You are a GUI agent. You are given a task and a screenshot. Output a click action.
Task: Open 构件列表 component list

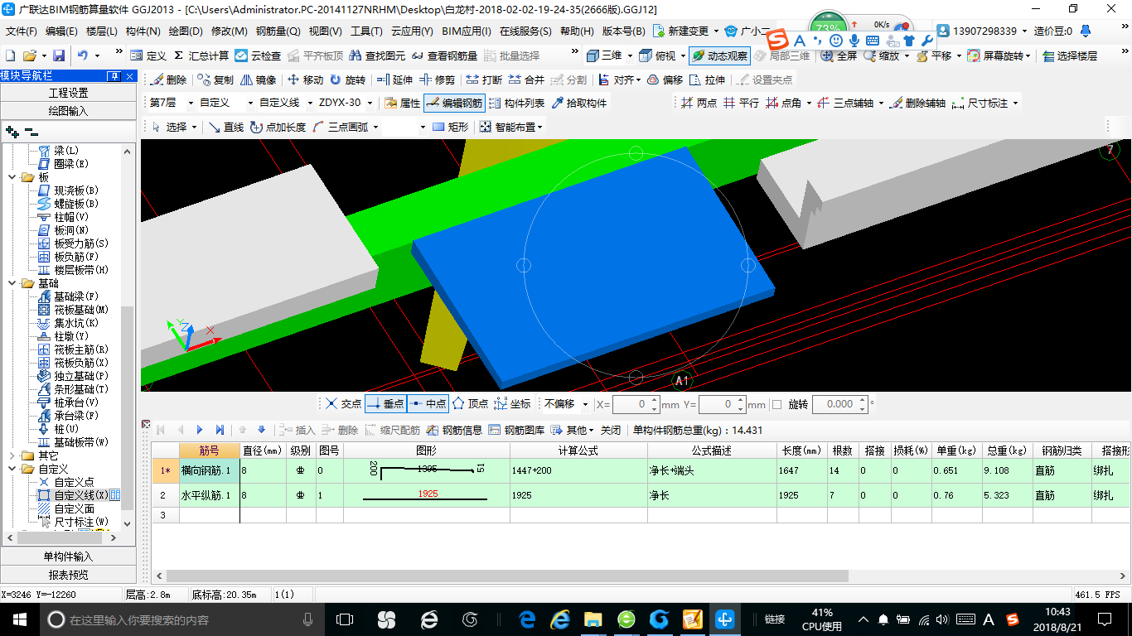pos(517,103)
